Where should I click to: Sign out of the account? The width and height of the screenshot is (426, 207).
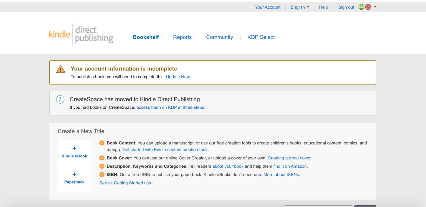click(x=346, y=7)
